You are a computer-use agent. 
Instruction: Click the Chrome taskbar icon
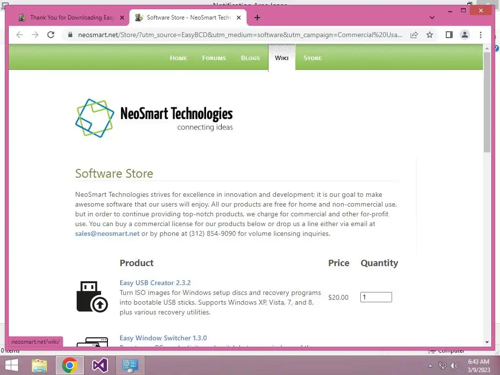tap(70, 365)
